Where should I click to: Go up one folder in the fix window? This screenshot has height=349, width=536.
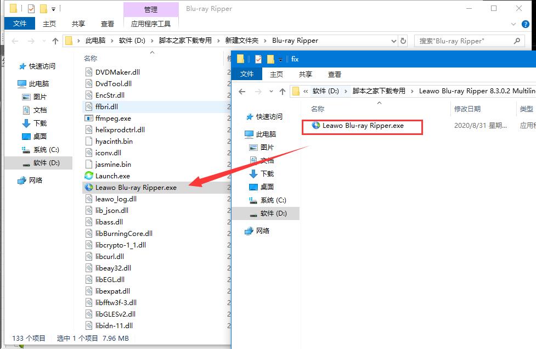[283, 91]
